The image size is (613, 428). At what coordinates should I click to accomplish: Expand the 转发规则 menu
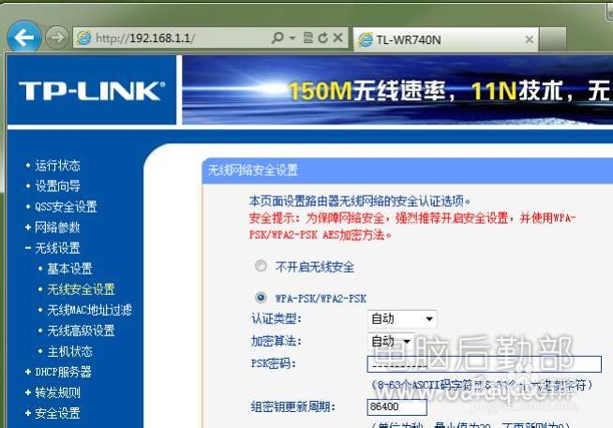57,392
